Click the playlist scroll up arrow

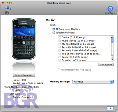click(112, 57)
